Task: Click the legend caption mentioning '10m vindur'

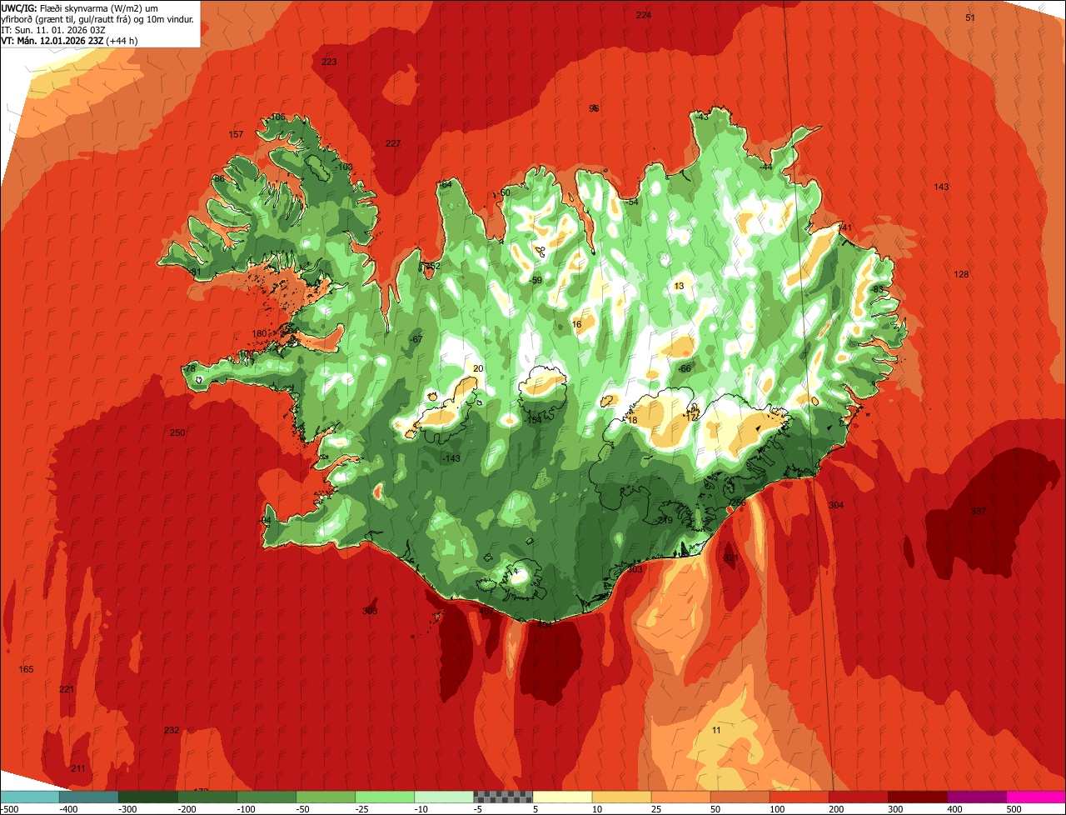Action: [97, 18]
